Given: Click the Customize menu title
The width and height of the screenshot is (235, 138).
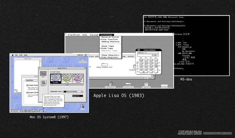Looking at the screenshot, I should click(x=106, y=35).
